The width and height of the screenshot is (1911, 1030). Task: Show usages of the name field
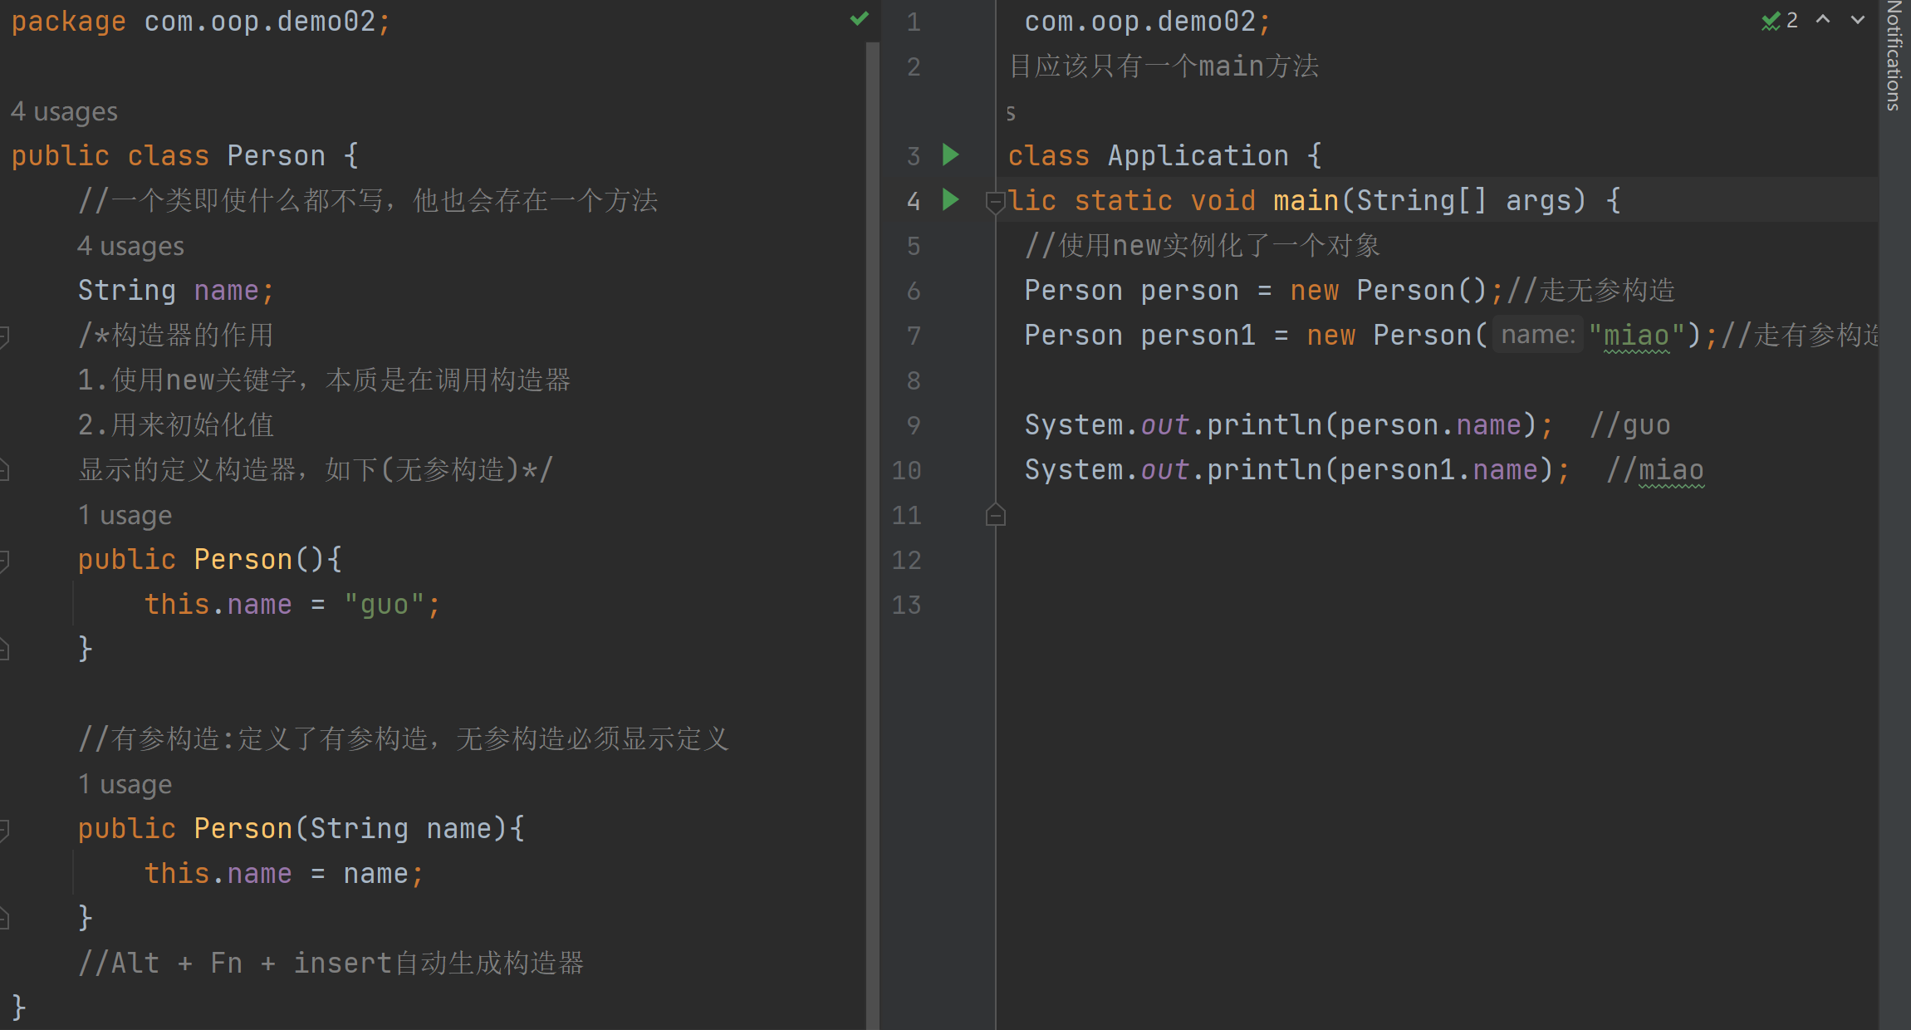tap(130, 246)
